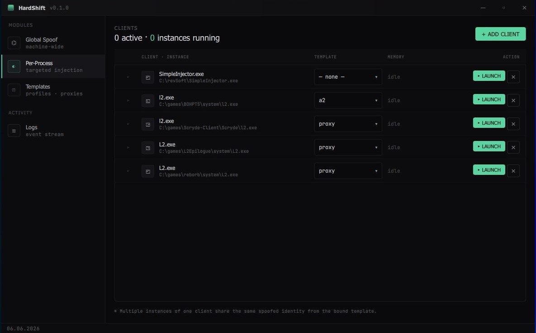Select the Per-Process module
The width and height of the screenshot is (536, 333).
coord(53,66)
